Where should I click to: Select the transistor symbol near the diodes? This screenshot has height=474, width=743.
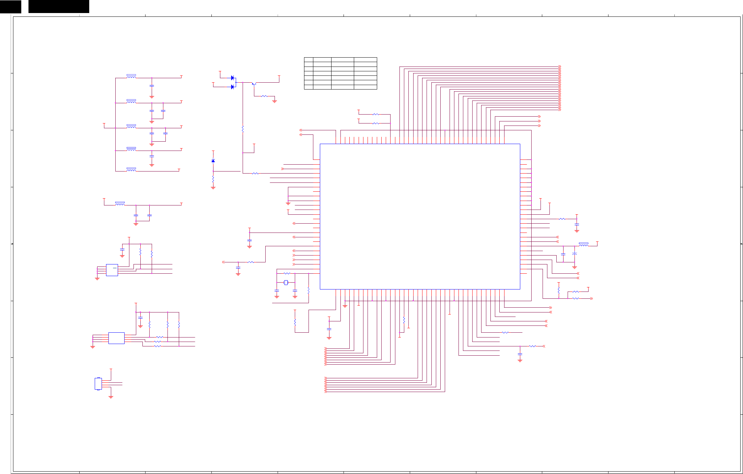point(254,83)
